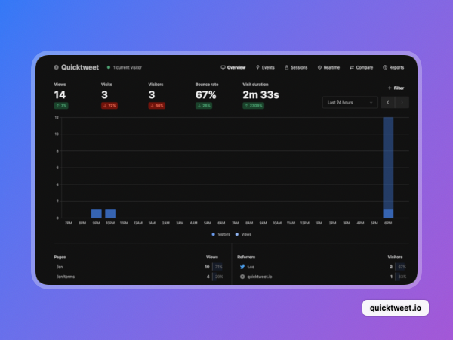Open the /en/terms page row
Image resolution: width=453 pixels, height=340 pixels.
(139, 277)
